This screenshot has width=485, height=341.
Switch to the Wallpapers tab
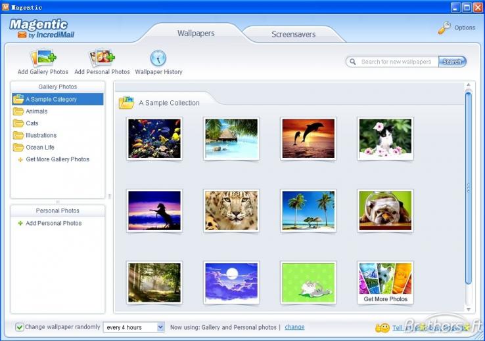[x=196, y=33]
